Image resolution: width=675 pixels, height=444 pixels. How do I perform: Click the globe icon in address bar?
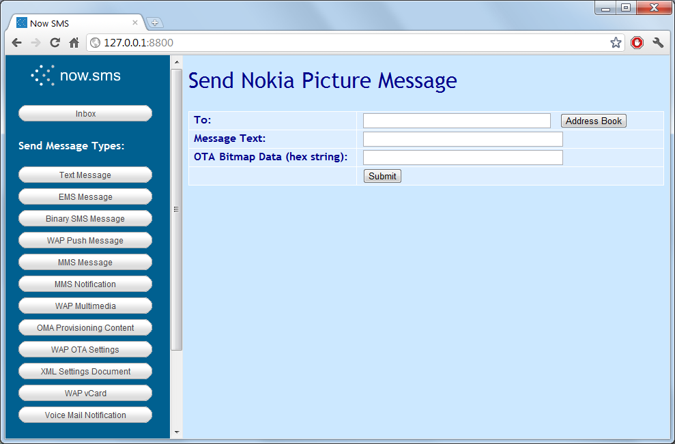(x=95, y=42)
